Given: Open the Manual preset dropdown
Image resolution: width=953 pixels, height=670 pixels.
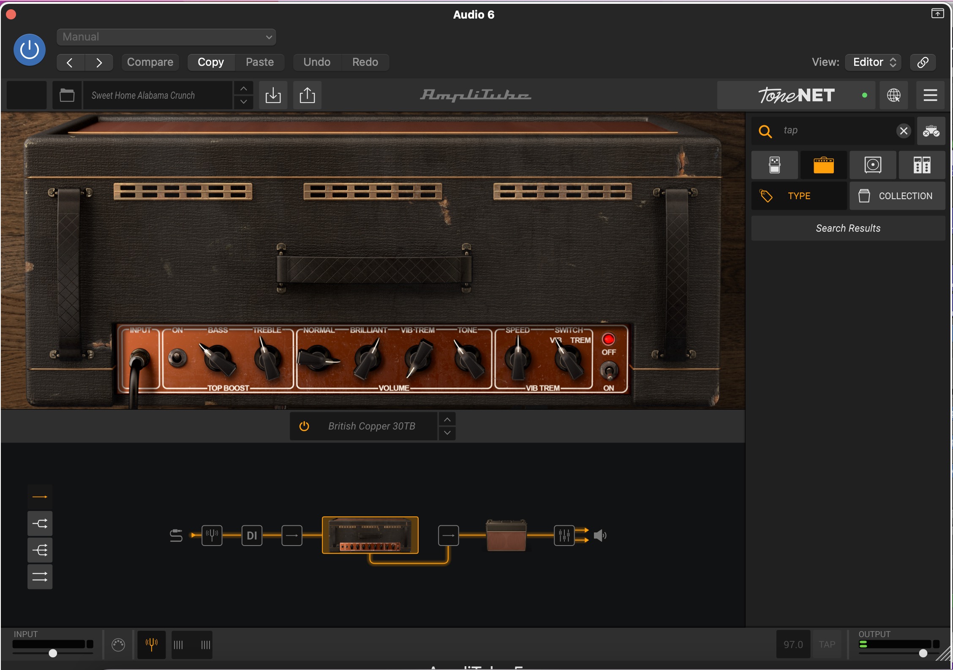Looking at the screenshot, I should 166,37.
